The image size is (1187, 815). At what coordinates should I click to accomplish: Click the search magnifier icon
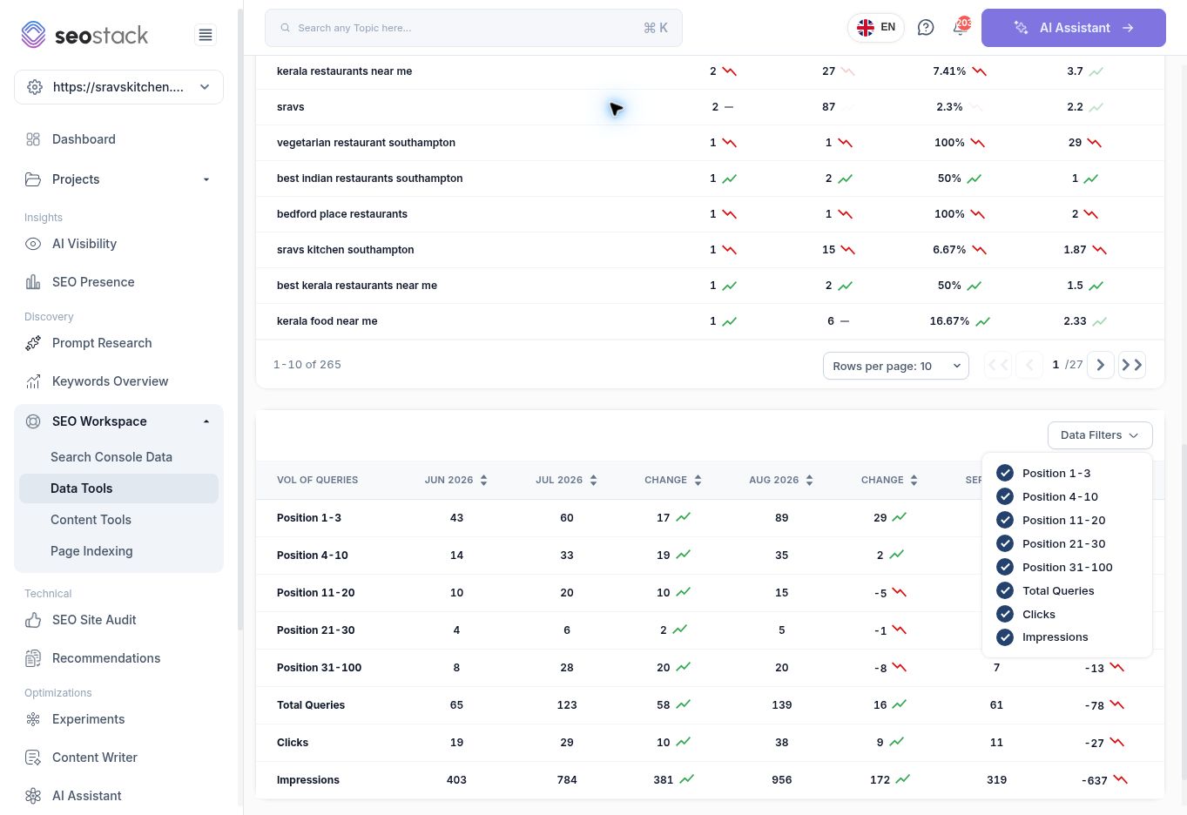(x=285, y=28)
